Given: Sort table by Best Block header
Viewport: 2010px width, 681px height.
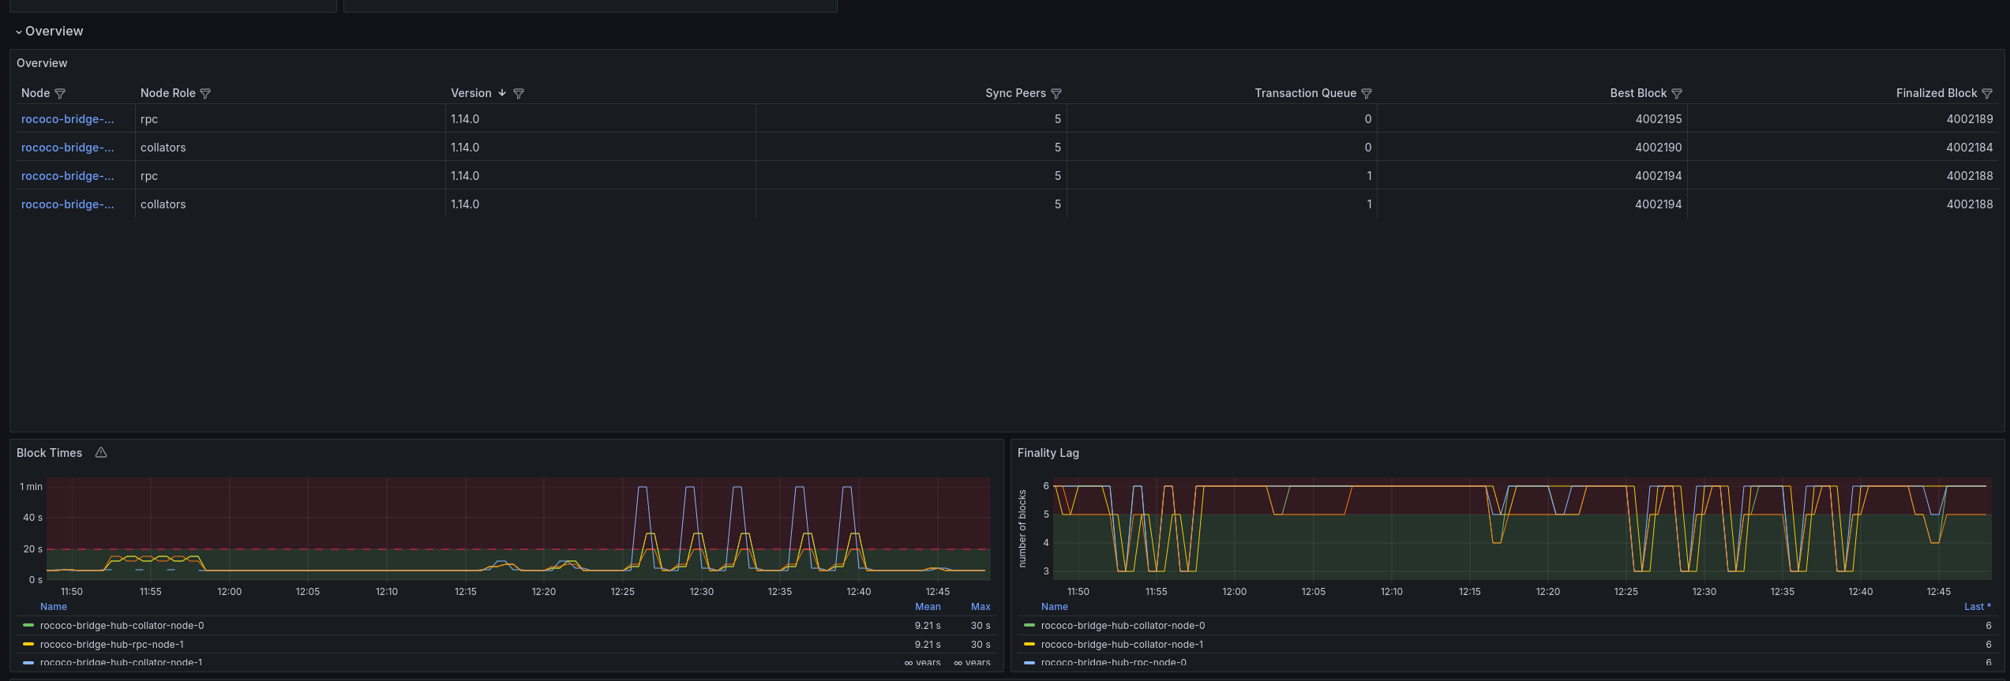Looking at the screenshot, I should pos(1638,93).
